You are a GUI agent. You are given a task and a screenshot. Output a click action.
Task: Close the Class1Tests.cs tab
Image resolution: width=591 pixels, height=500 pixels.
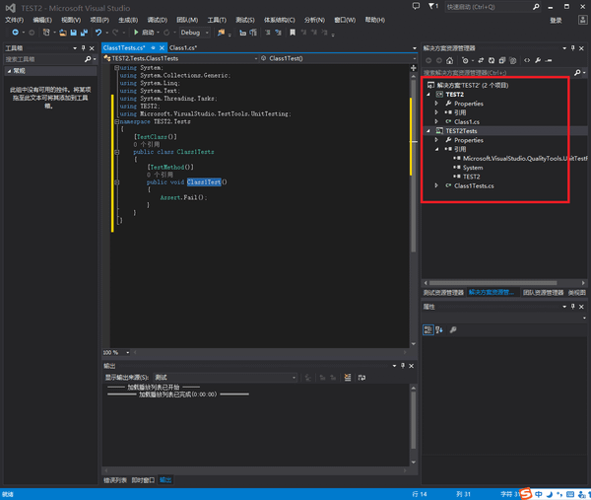162,48
